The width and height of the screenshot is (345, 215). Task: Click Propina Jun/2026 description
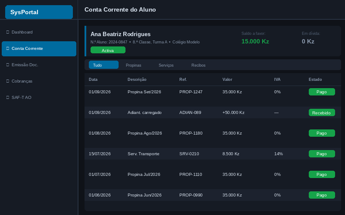pos(144,195)
